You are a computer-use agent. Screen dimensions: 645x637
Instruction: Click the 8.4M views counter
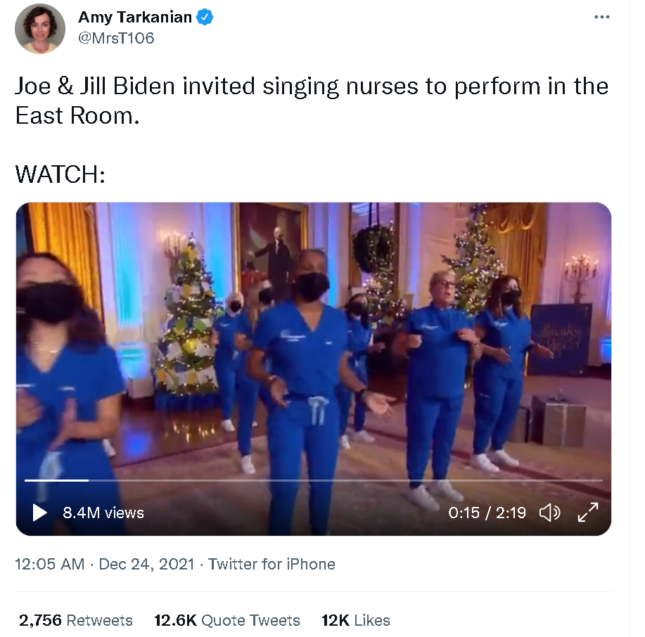point(103,513)
